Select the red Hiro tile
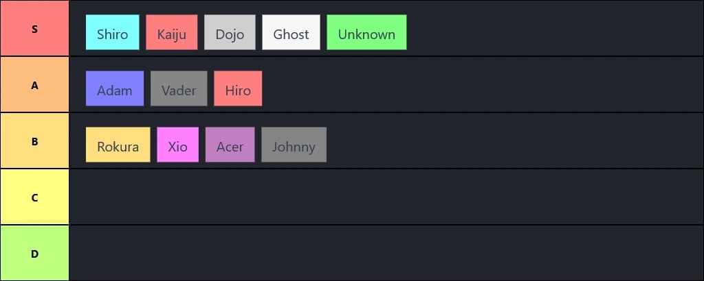The image size is (704, 281). coord(238,89)
